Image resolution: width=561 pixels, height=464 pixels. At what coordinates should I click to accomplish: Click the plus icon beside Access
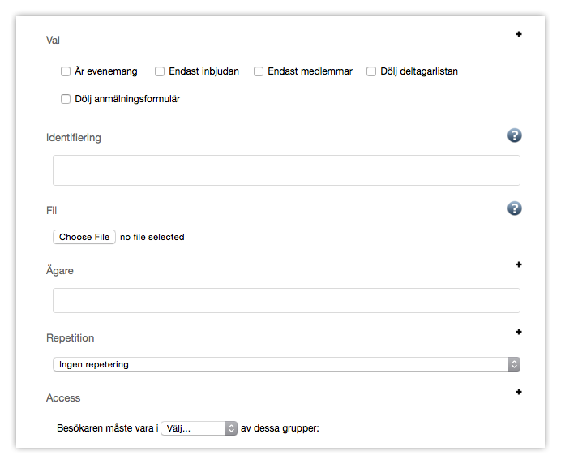[x=519, y=392]
